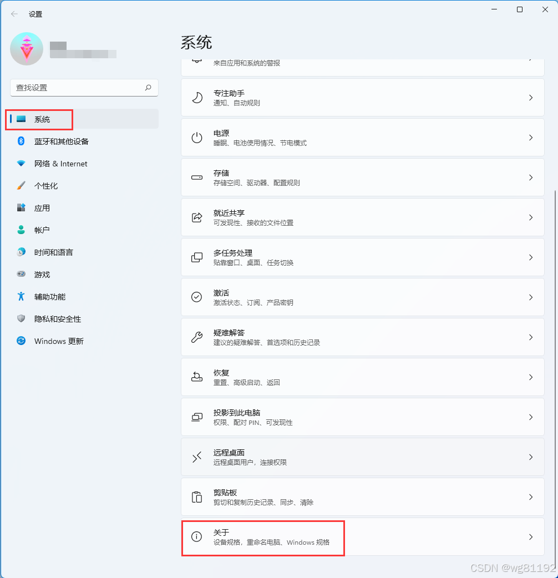
Task: Open the 投影到此电脑 settings row
Action: pos(363,417)
